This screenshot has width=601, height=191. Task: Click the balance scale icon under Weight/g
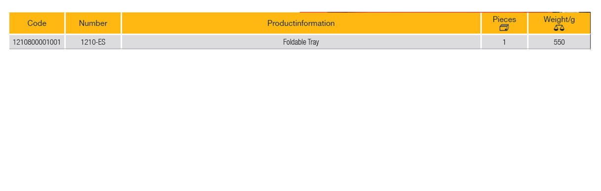tap(559, 28)
